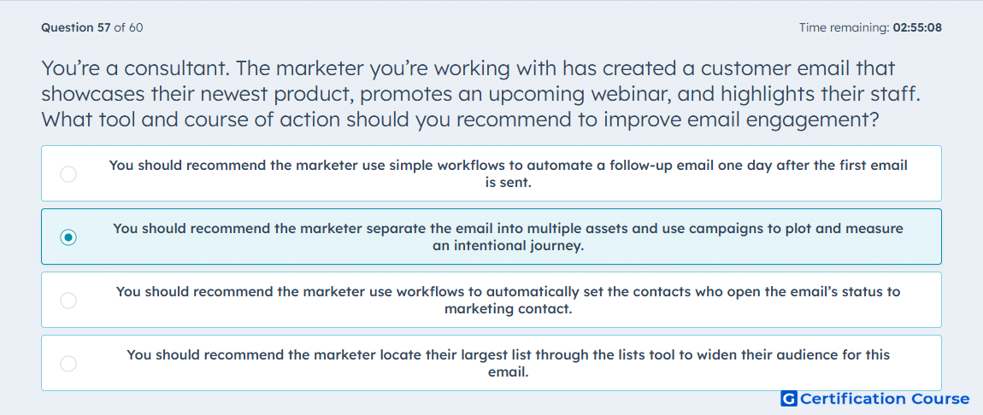Click the 'email.' line in the last answer
The image size is (983, 415).
click(x=509, y=372)
